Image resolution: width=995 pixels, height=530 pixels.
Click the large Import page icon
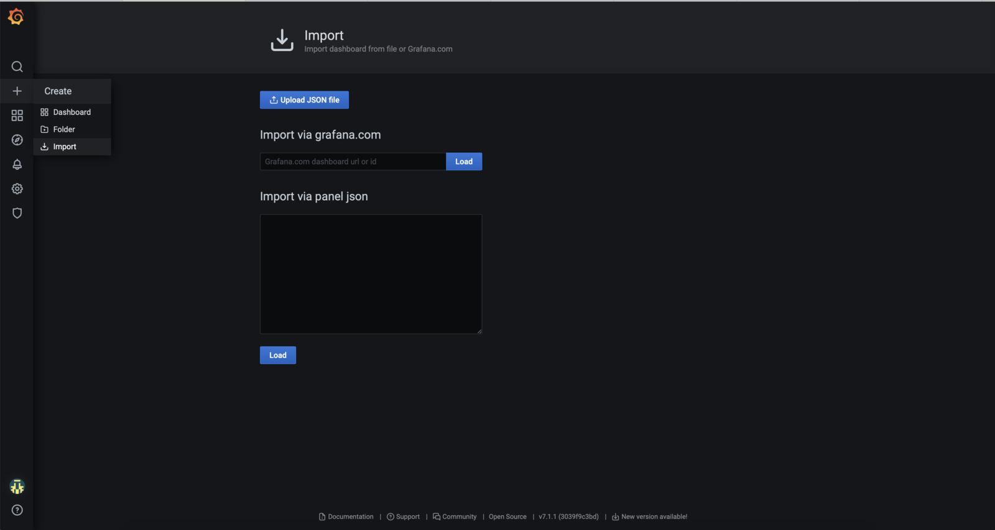[282, 40]
